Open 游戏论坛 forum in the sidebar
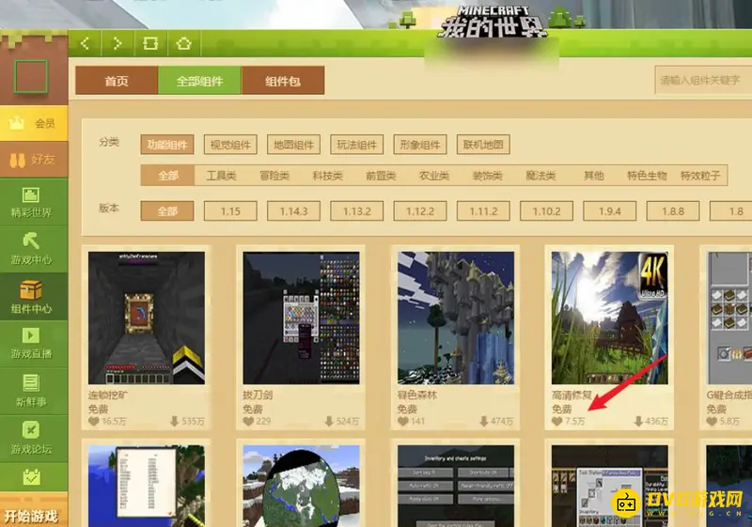752x527 pixels. 33,434
